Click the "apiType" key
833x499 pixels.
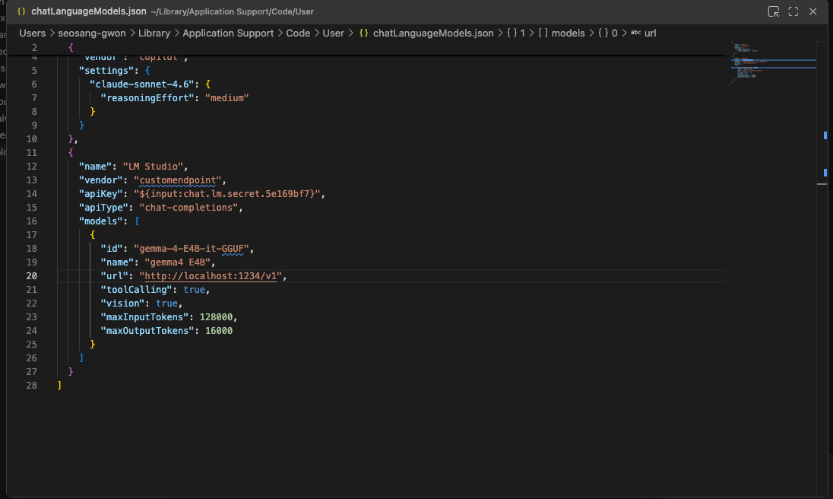[103, 207]
